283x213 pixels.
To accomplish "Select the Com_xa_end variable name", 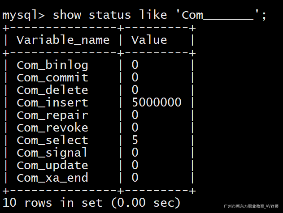I will tap(52, 178).
